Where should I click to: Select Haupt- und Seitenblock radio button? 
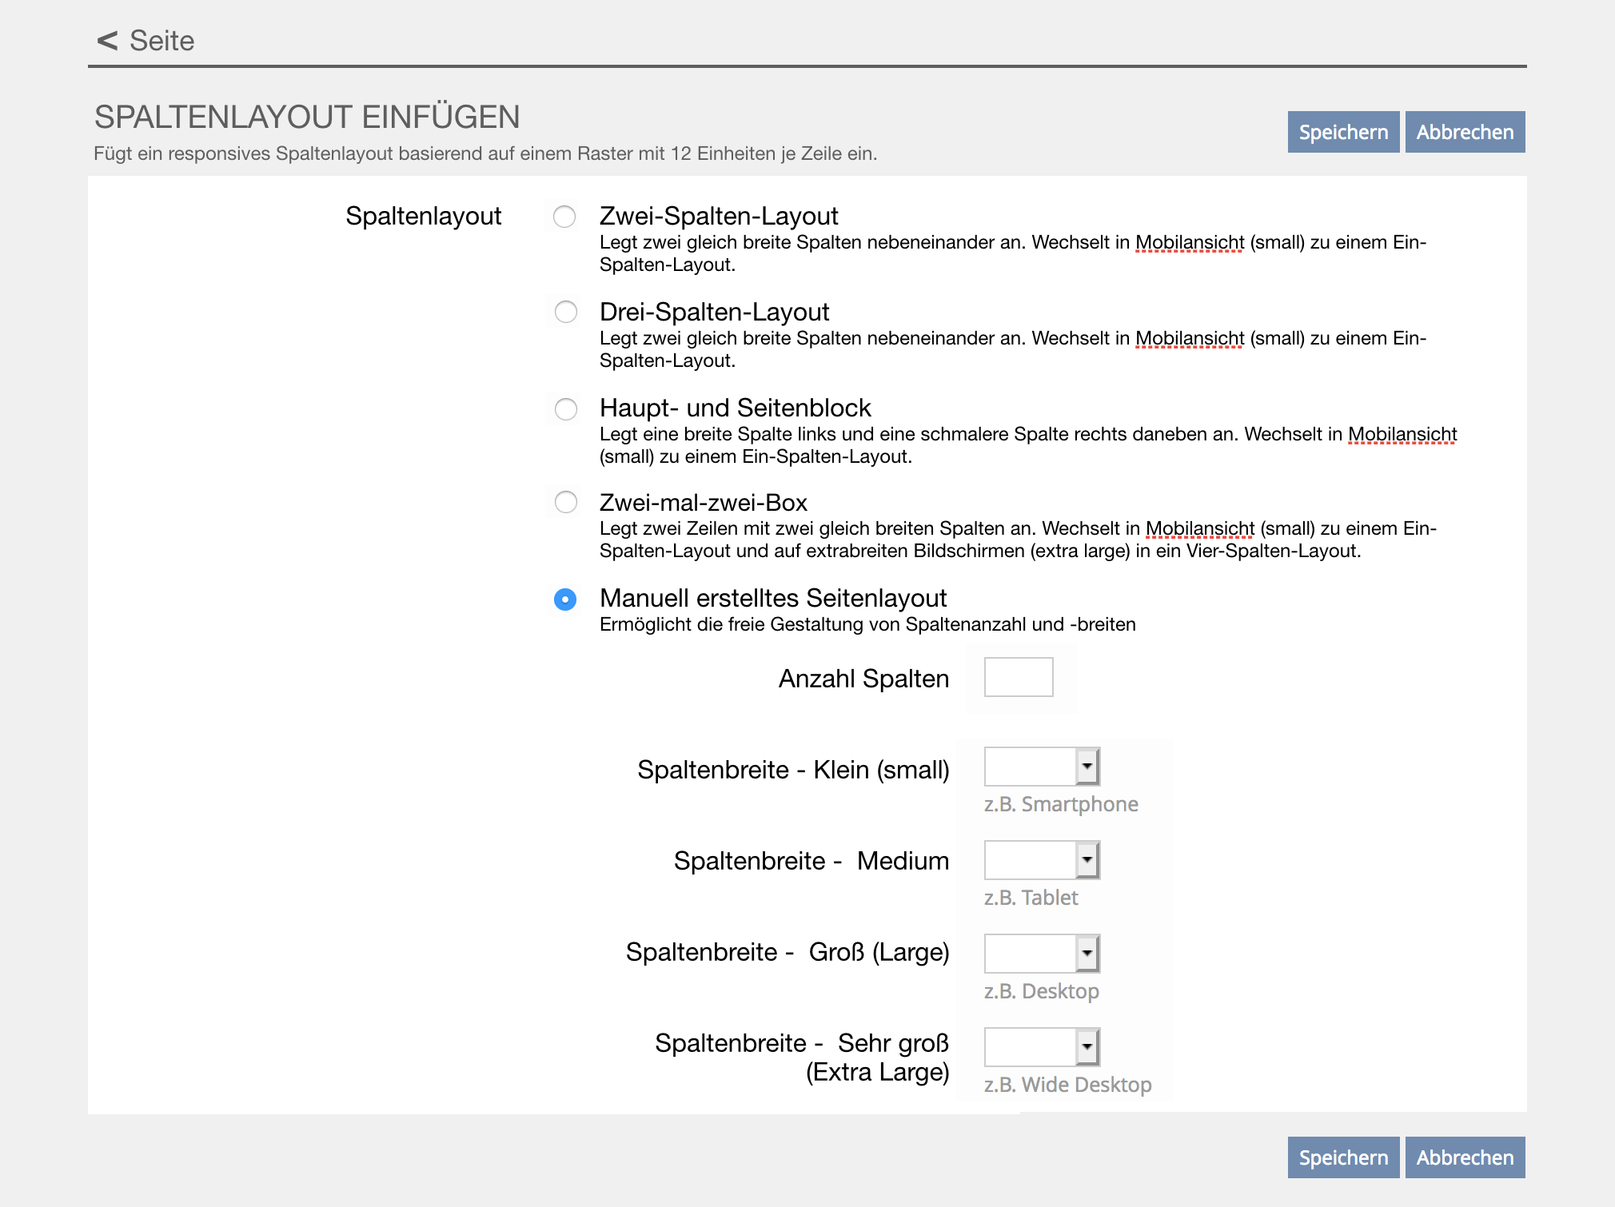click(x=566, y=409)
